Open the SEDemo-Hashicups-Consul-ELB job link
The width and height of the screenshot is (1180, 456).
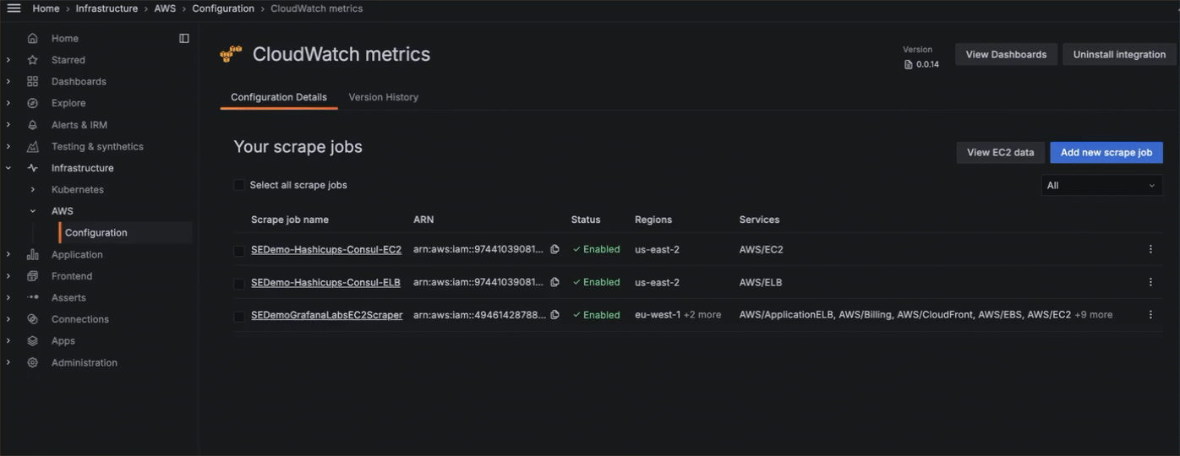[325, 282]
